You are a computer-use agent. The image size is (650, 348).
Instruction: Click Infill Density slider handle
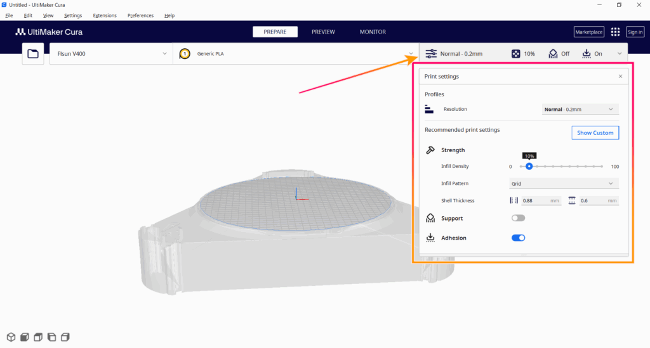[529, 166]
